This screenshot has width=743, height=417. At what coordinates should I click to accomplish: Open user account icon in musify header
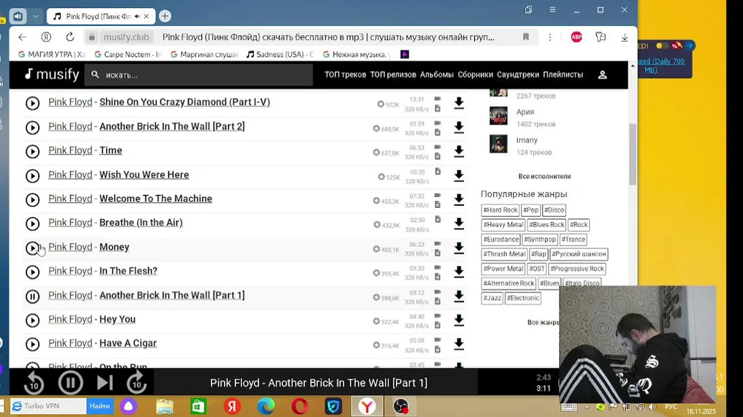coord(602,75)
